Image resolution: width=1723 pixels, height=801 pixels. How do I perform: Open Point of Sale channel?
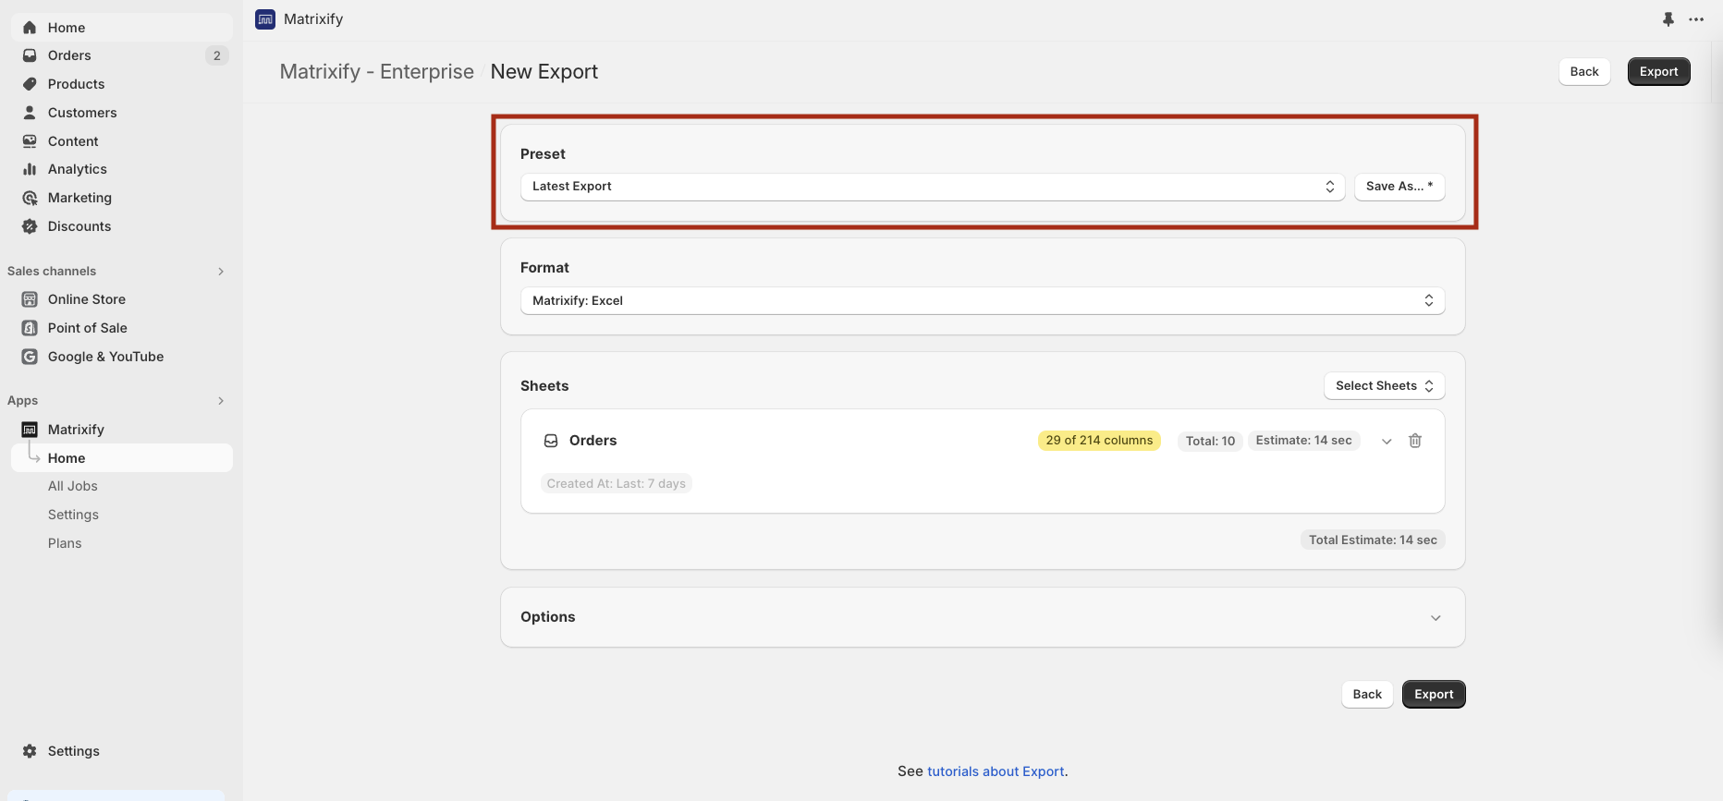(88, 328)
